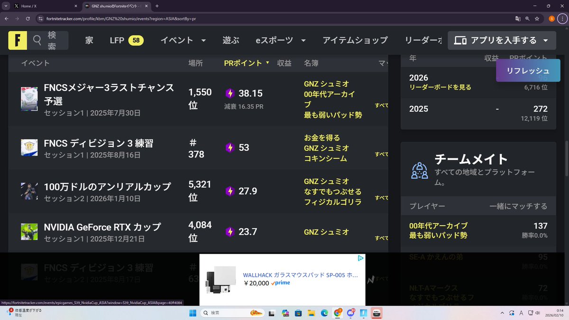The width and height of the screenshot is (569, 320).
Task: Open the orange Chrome profile avatar
Action: coord(551,18)
